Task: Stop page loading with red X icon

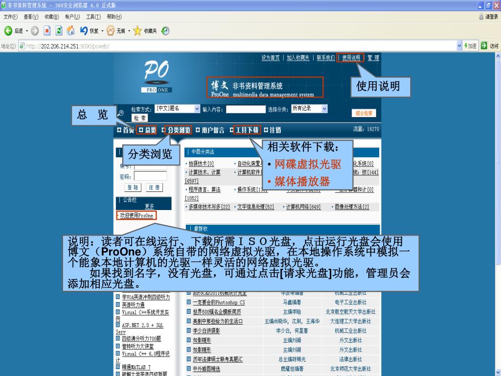Action: point(47,31)
